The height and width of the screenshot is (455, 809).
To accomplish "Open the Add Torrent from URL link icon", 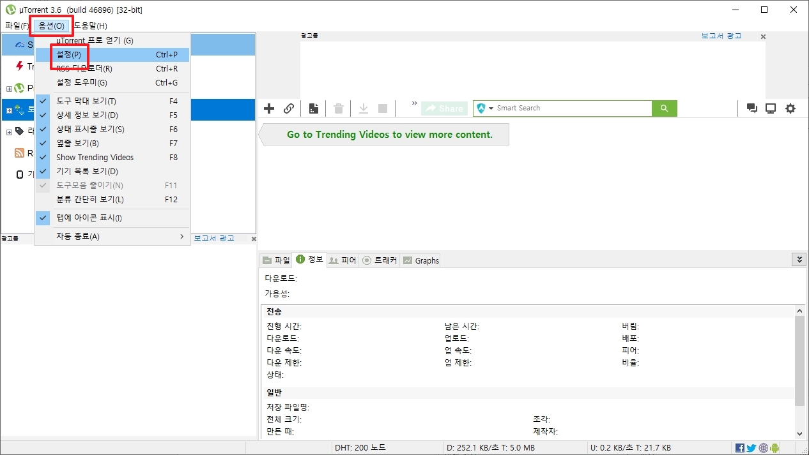I will click(x=289, y=108).
